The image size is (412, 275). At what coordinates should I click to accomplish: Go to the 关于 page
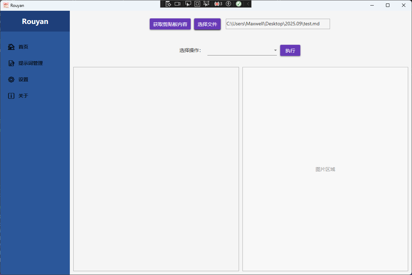[23, 96]
